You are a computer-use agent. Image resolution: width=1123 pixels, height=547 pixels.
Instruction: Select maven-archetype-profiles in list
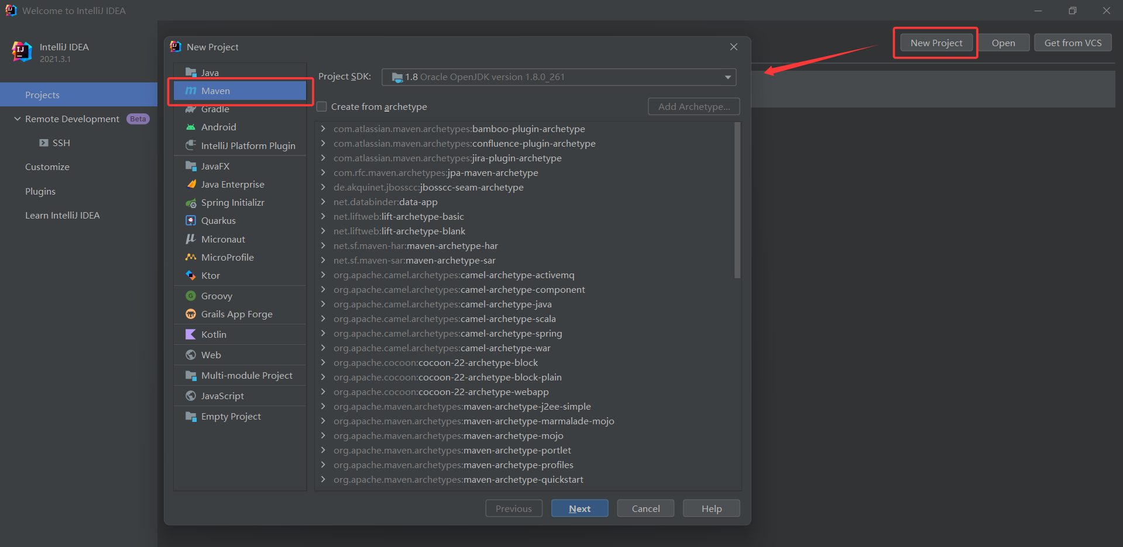click(x=454, y=465)
